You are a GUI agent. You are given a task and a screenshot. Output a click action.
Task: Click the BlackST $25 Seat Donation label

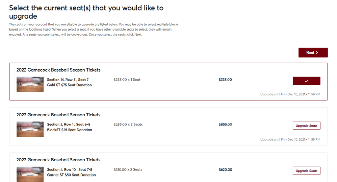[x=69, y=130]
